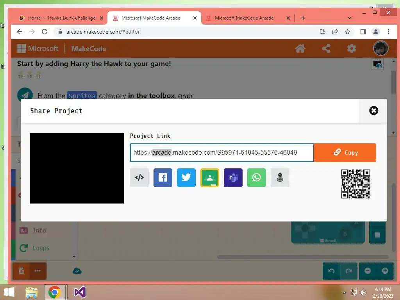
Task: Reload the MakeCode page
Action: point(45,32)
